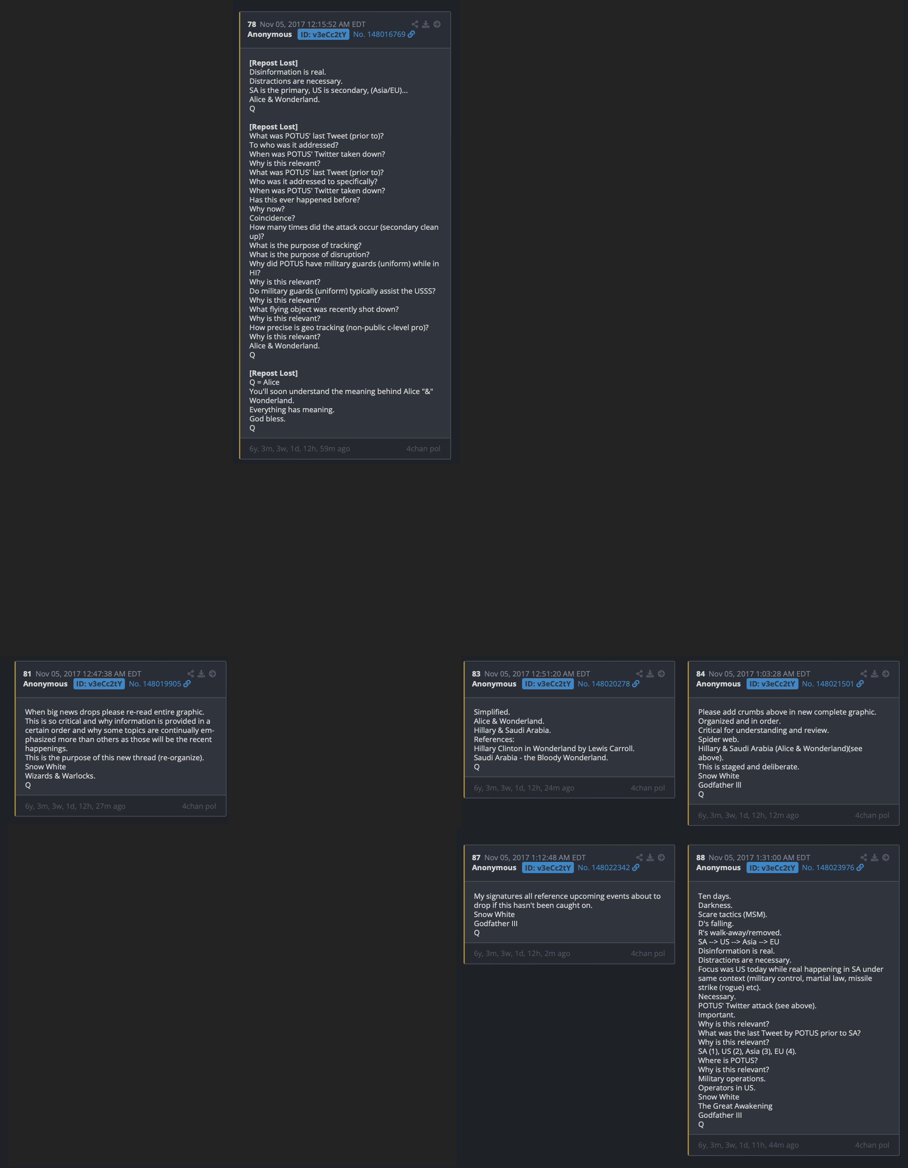
Task: Click '4chan pol' in post 78 footer
Action: click(423, 449)
